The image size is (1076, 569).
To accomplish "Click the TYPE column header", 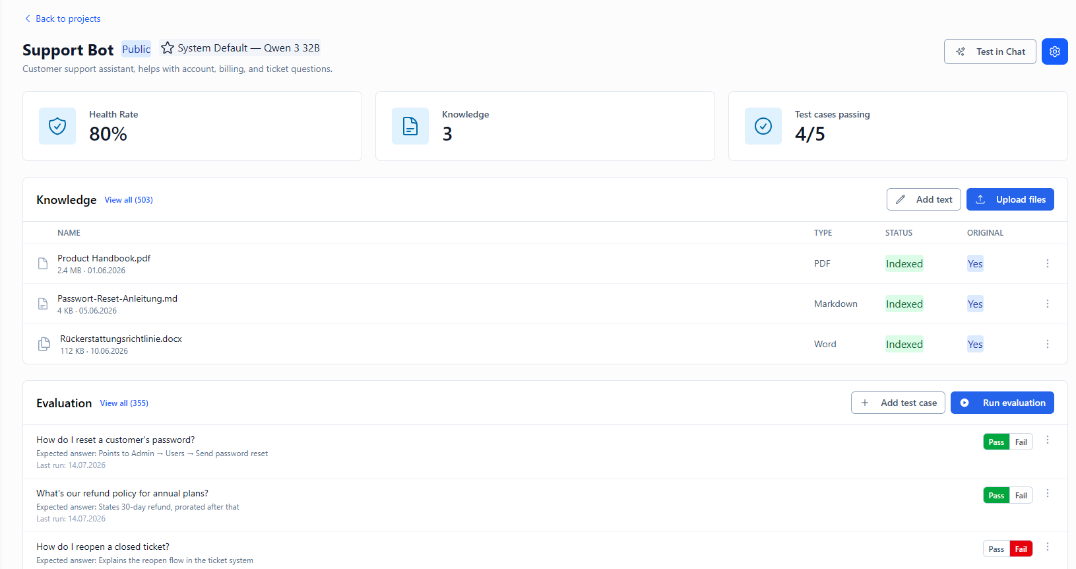I will coord(823,233).
